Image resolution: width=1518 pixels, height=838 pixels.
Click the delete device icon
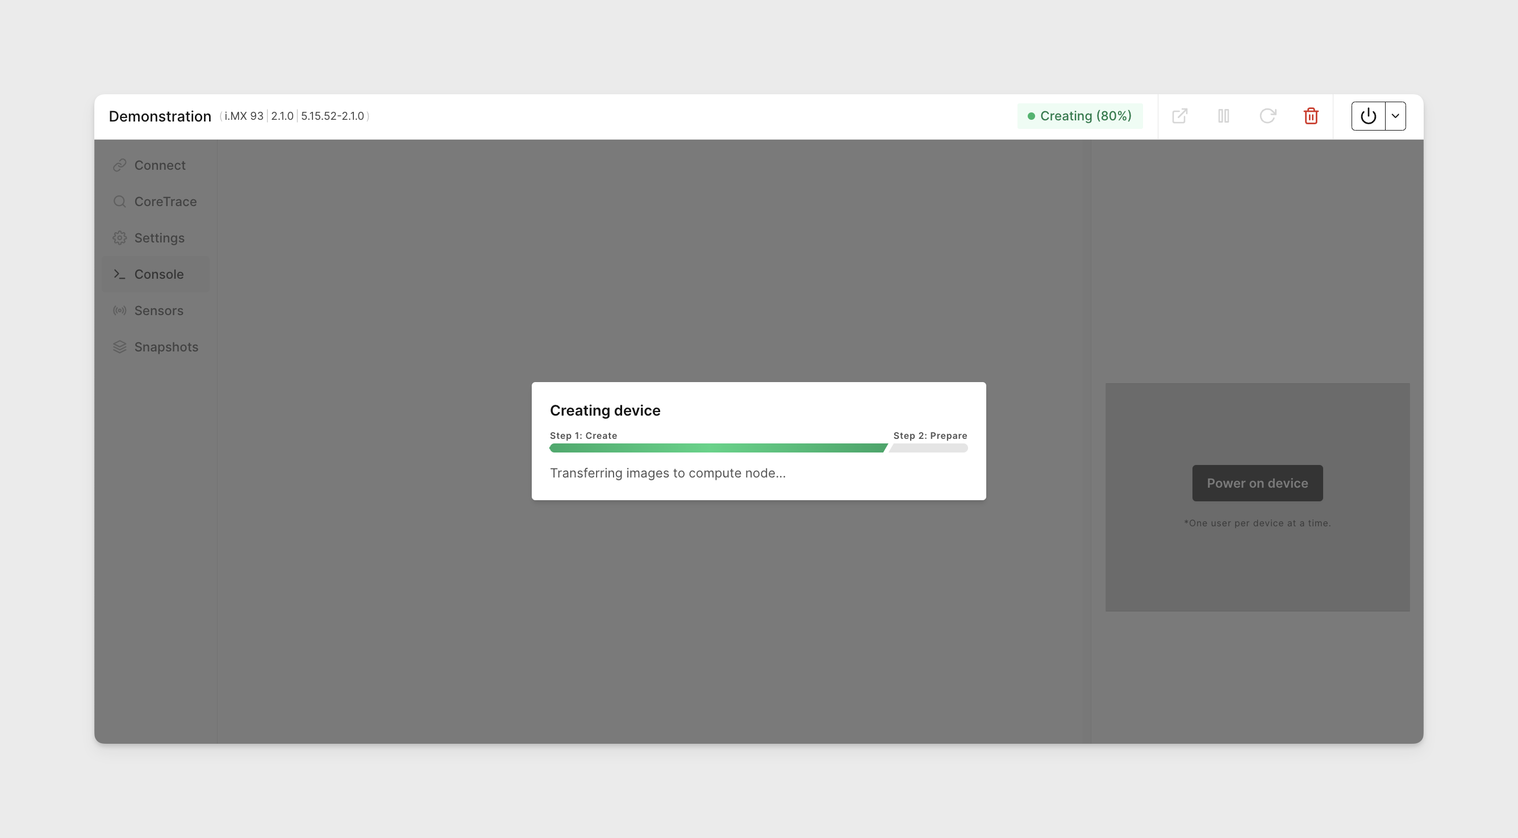[x=1311, y=116]
